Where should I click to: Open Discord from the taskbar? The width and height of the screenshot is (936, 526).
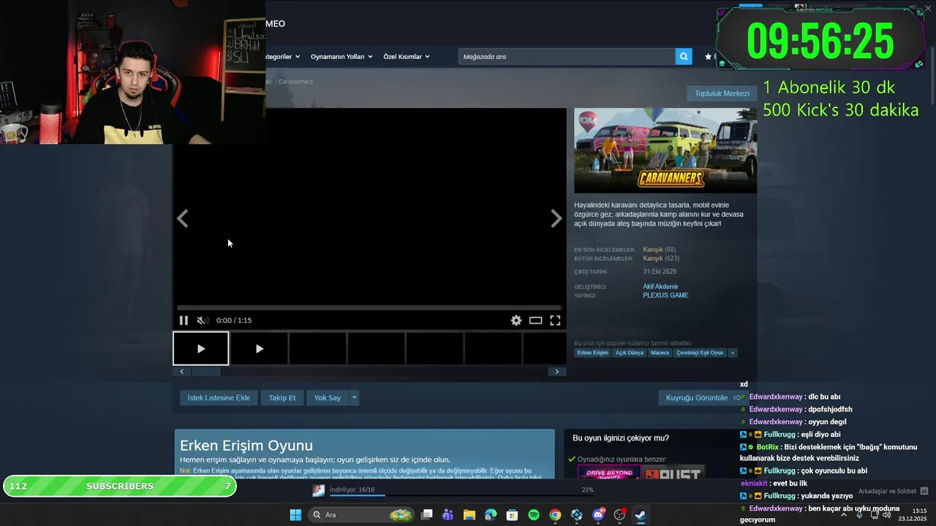coord(598,515)
